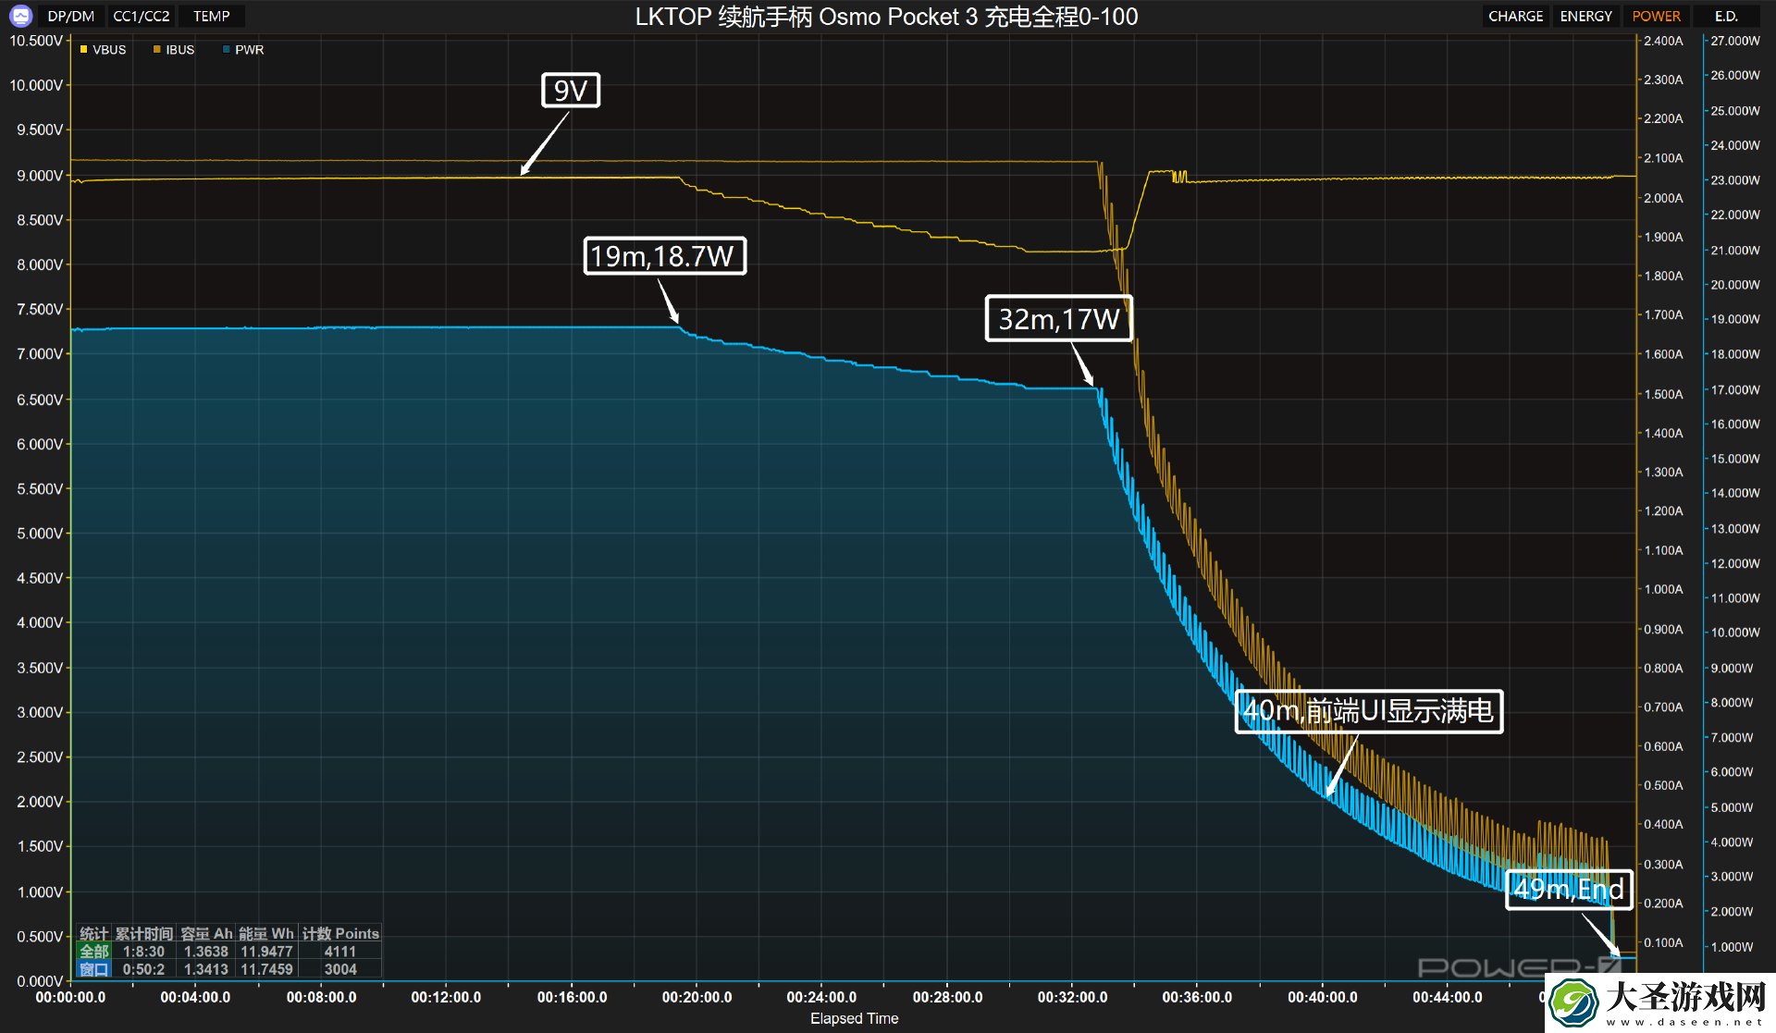Click the 27.000W power axis label

[1735, 41]
